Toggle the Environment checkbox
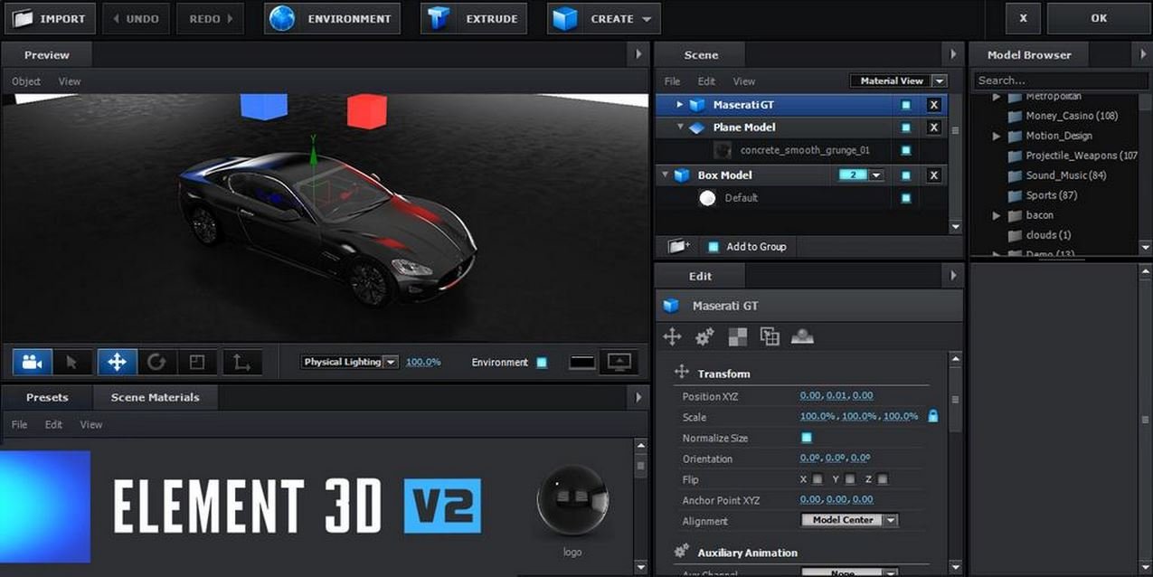 coord(542,363)
